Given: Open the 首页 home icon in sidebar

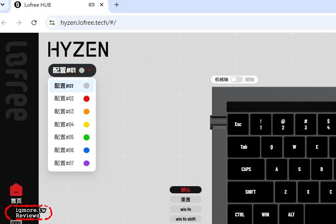Looking at the screenshot, I should [x=16, y=190].
